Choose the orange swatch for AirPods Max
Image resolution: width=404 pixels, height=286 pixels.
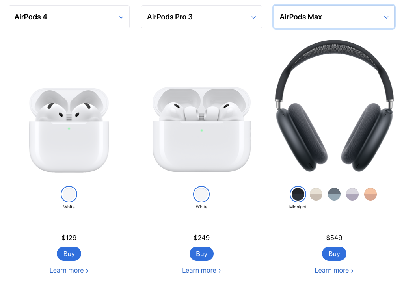click(x=370, y=194)
